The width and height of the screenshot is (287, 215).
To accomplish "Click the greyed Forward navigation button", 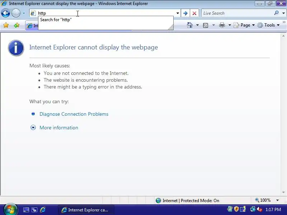I will click(x=16, y=13).
